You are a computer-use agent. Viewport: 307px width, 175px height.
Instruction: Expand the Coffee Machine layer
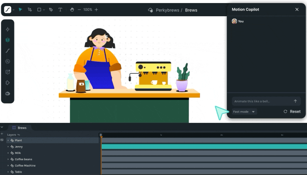(x=8, y=165)
